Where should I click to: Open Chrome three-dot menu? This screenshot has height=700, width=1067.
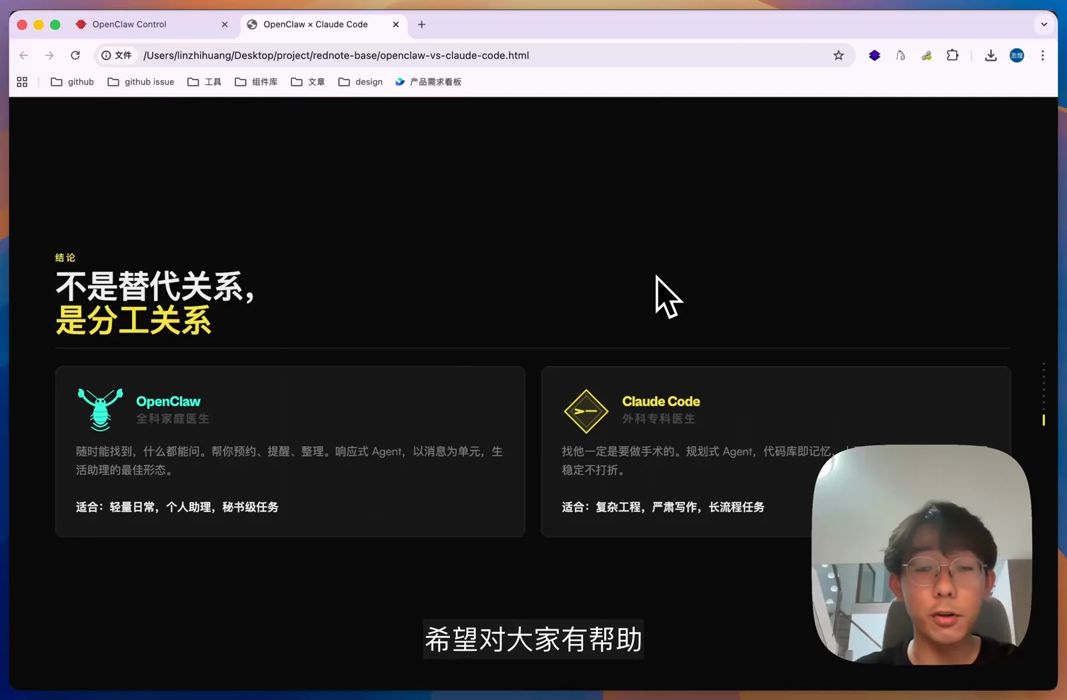pyautogui.click(x=1042, y=55)
